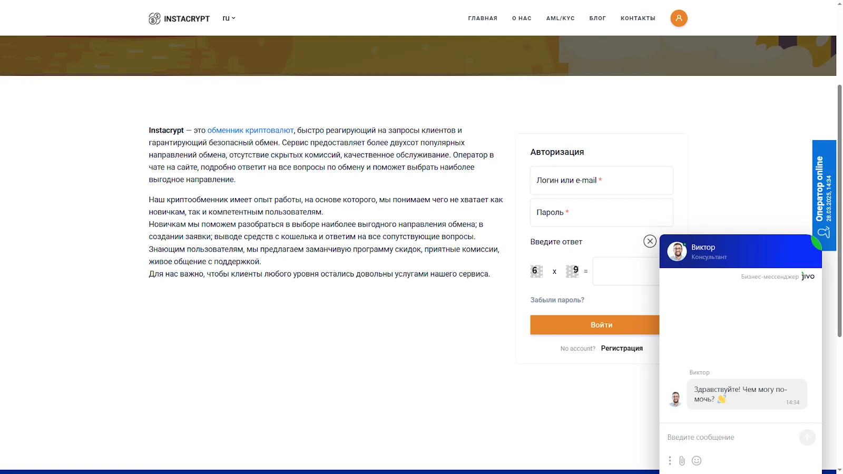This screenshot has height=474, width=843.
Task: Click the Введите ответ label
Action: [556, 242]
